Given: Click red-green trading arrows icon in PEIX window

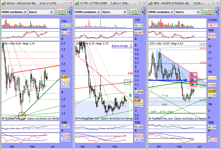Looking at the screenshot, I should pos(218,12).
